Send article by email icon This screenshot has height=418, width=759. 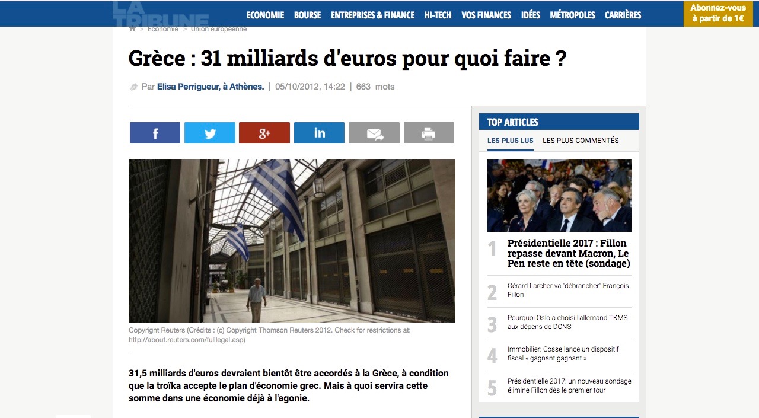[x=374, y=133]
